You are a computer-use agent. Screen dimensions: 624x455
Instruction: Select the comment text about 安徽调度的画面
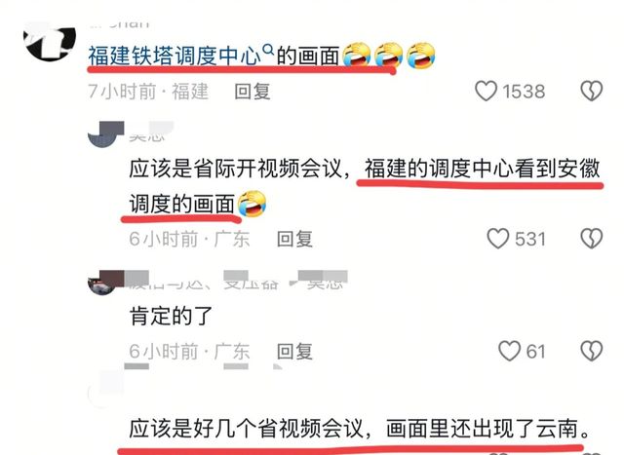click(x=364, y=186)
